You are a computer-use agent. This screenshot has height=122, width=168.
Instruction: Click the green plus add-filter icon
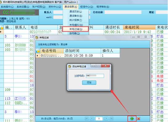tap(132, 119)
